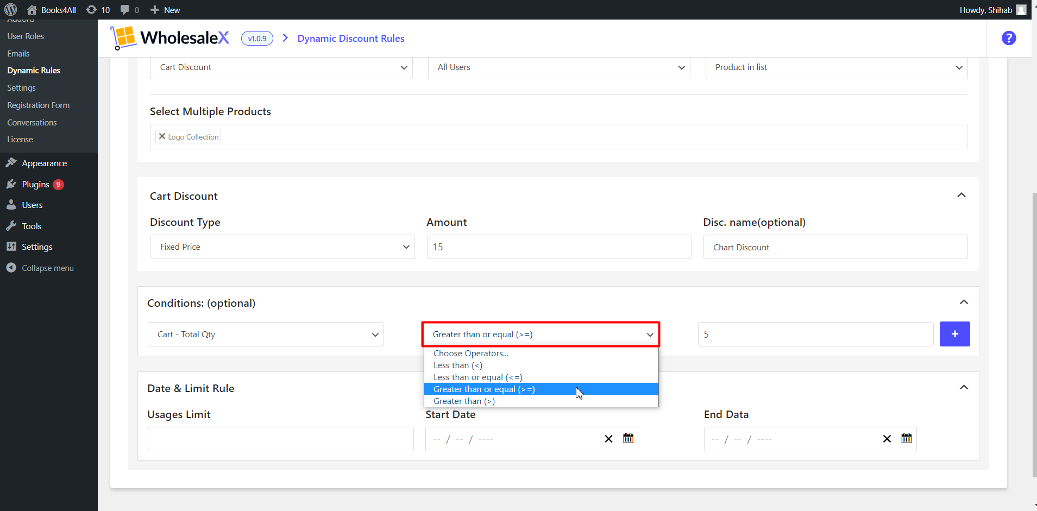Open the Users menu
This screenshot has height=511, width=1037.
point(32,205)
